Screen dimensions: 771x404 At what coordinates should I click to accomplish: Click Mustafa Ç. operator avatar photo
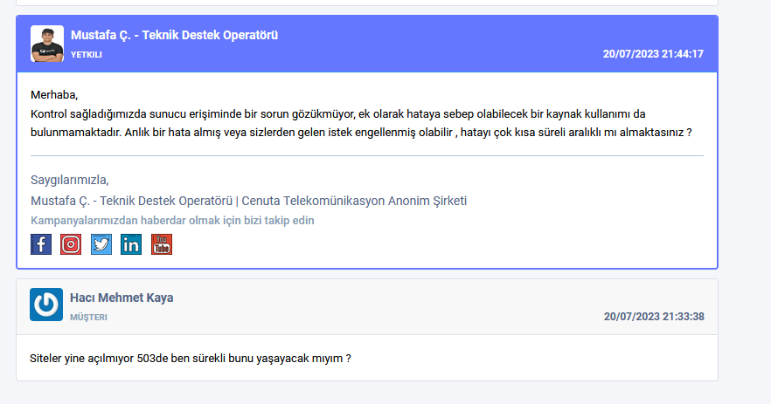coord(47,44)
